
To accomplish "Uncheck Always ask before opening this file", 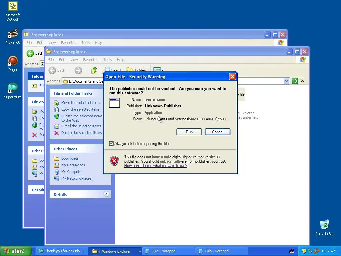I will point(111,143).
